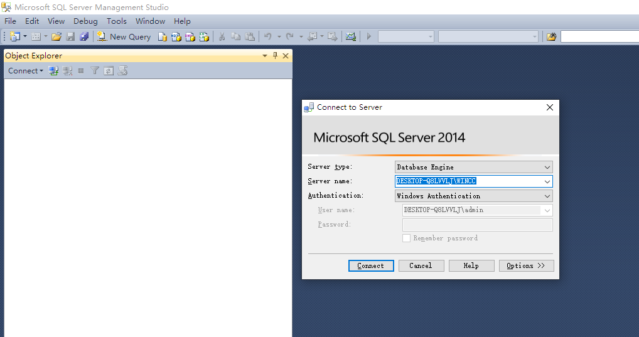Click the Navigate Backward icon
Viewport: 639px width, 337px height.
[312, 36]
